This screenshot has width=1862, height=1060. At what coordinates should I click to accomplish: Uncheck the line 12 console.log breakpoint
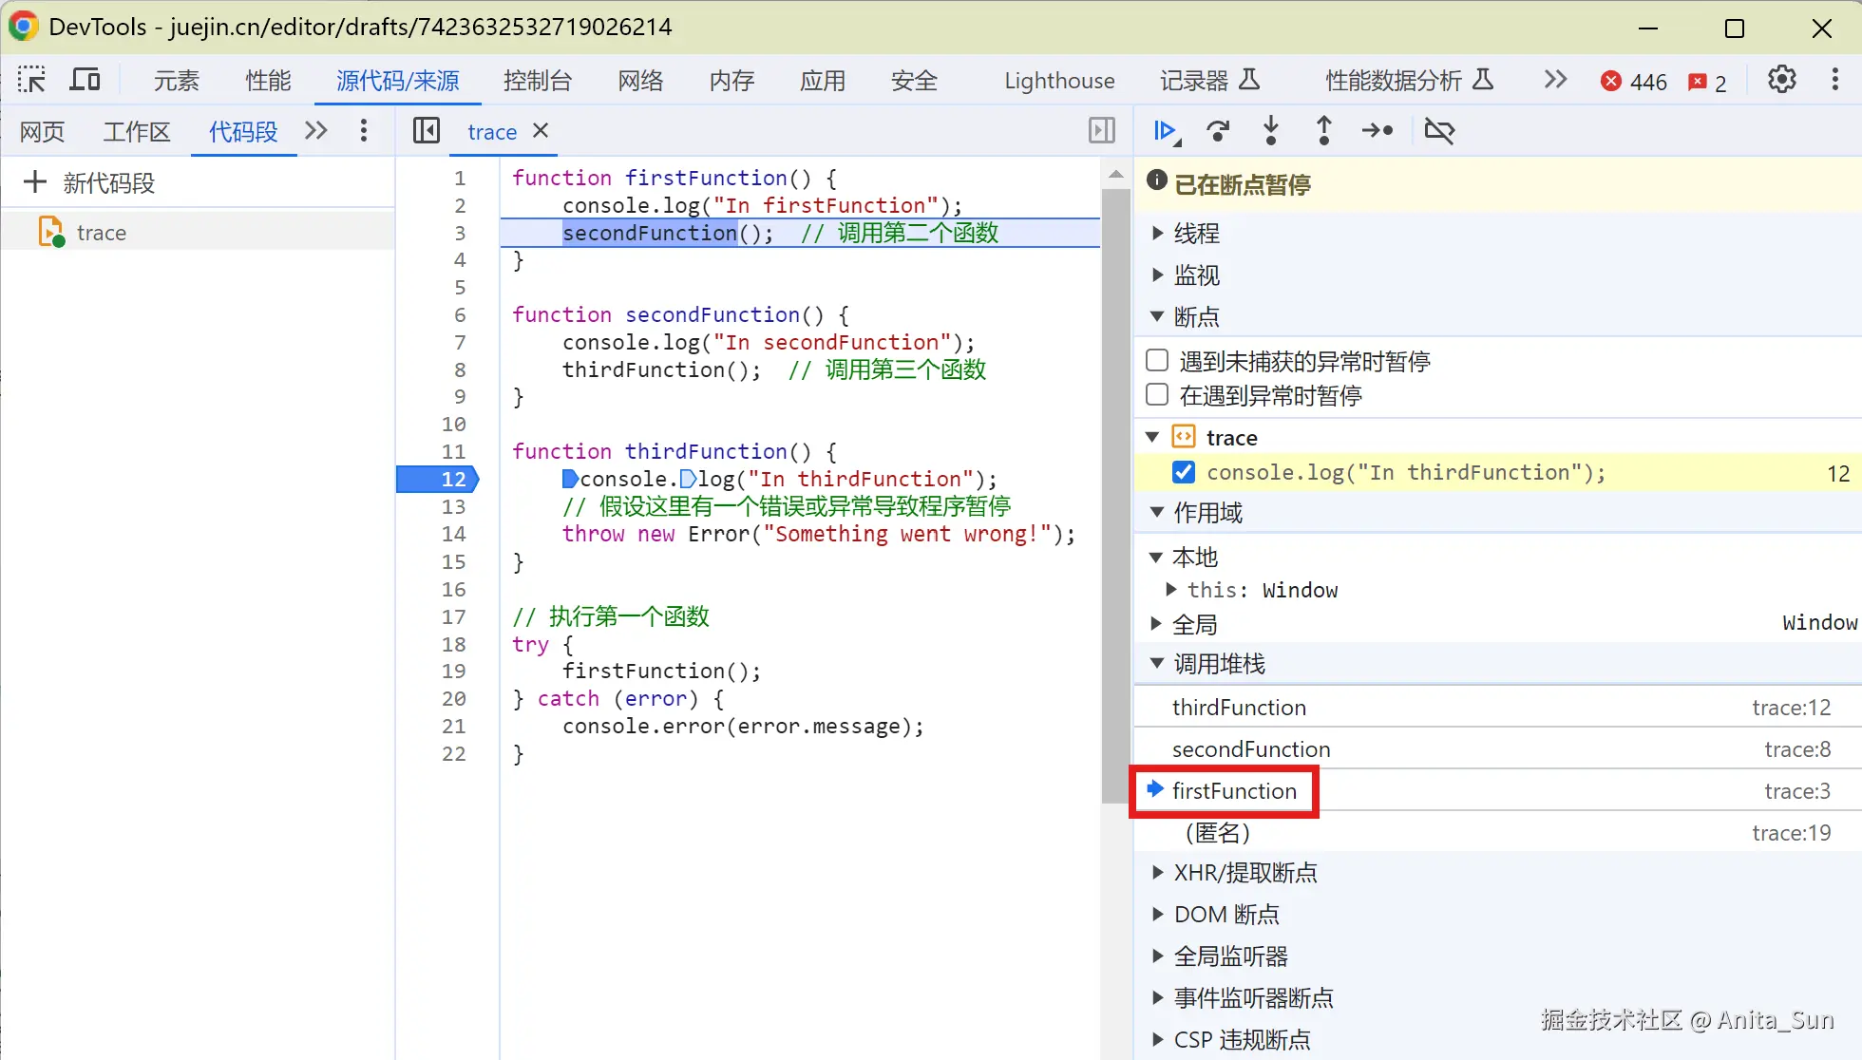[x=1184, y=472]
